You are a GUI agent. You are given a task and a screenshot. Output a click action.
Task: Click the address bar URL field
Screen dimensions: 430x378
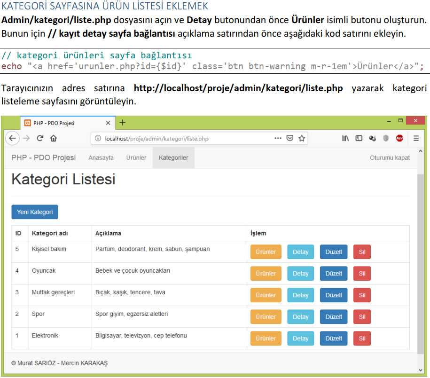188,139
